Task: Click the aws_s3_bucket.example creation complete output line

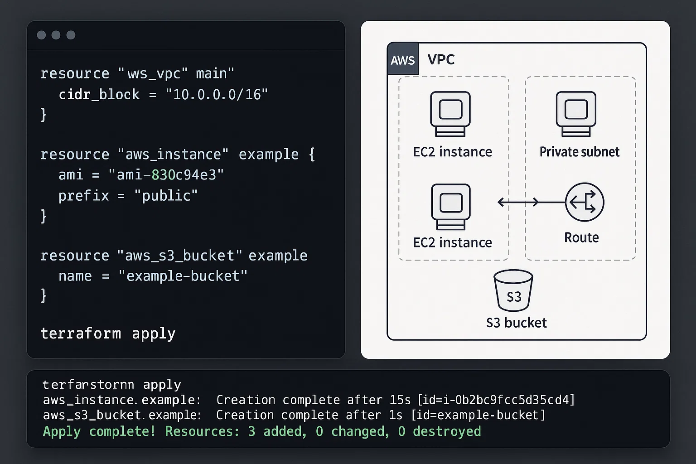Action: (294, 415)
